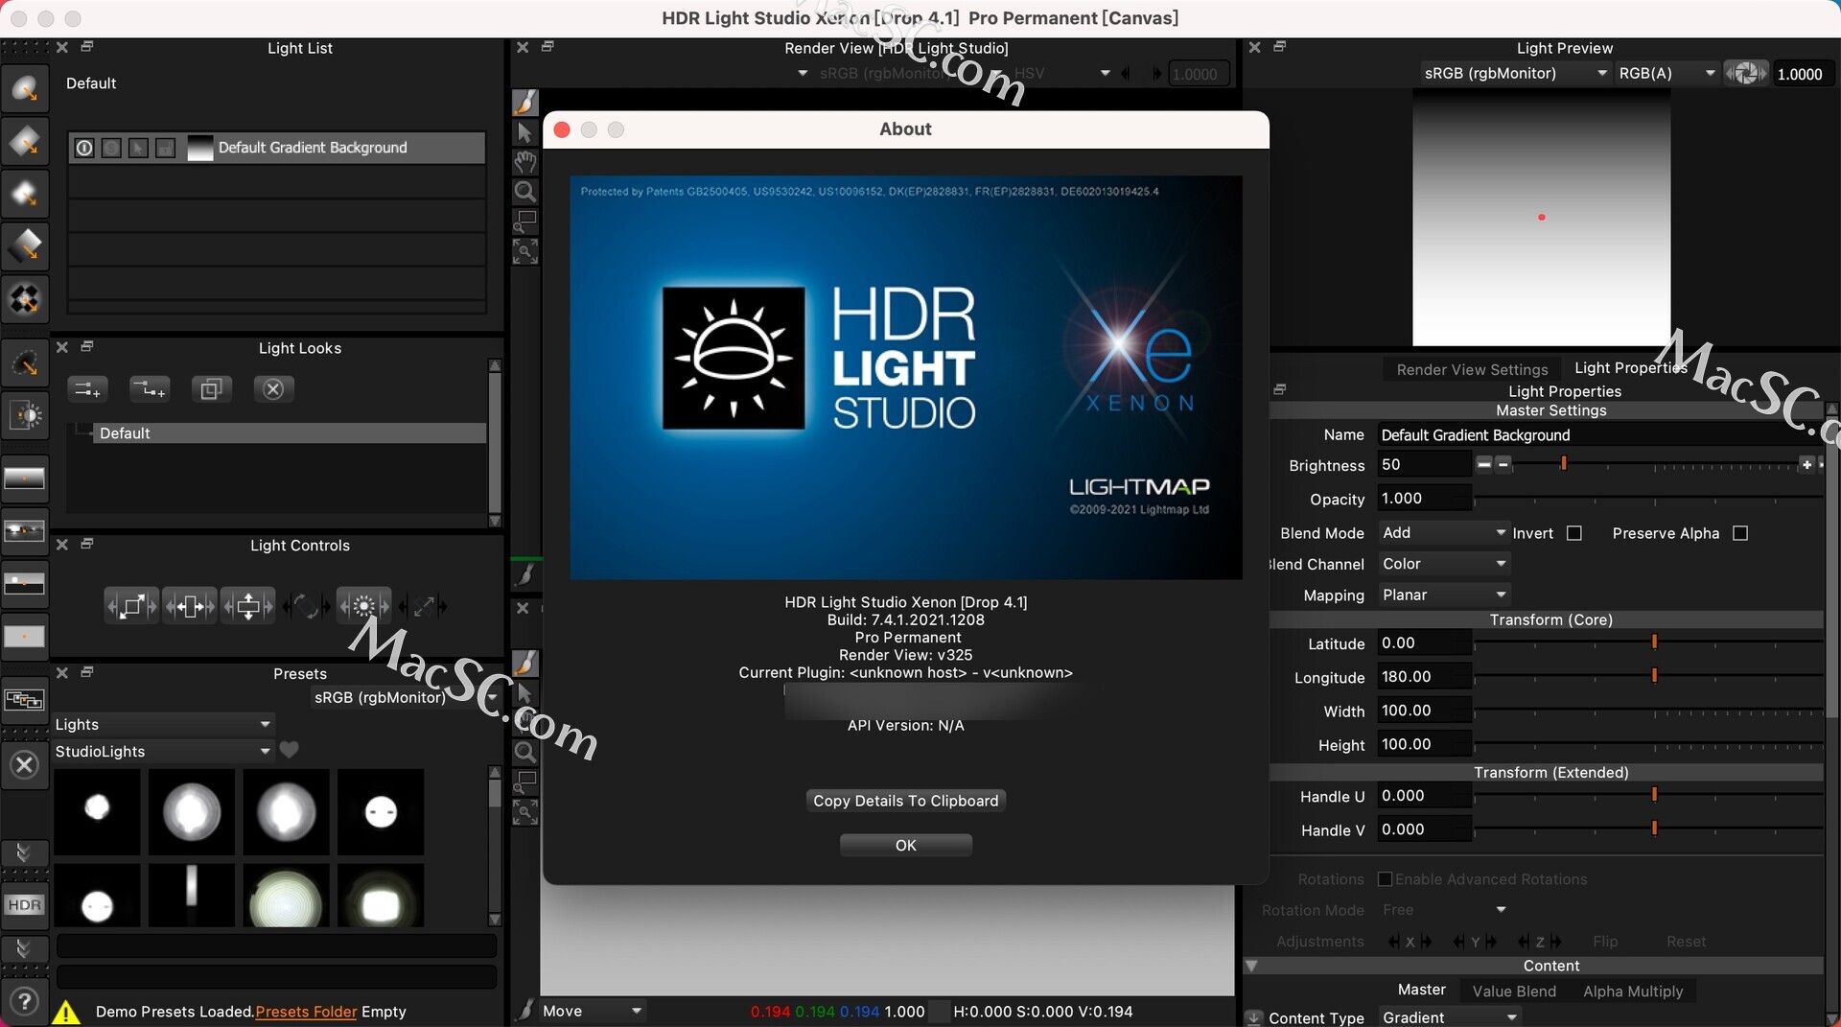Select the light paint brush tool

pos(525,102)
